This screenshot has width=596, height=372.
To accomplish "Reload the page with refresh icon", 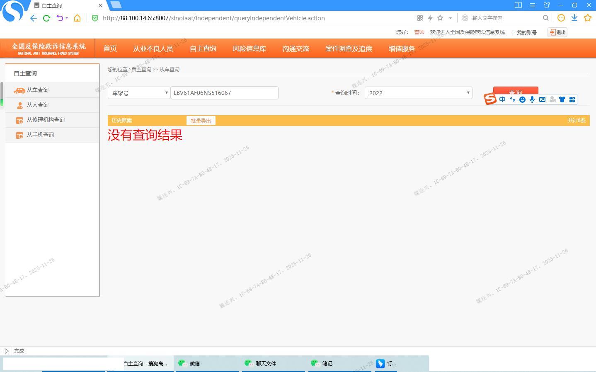I will 46,18.
